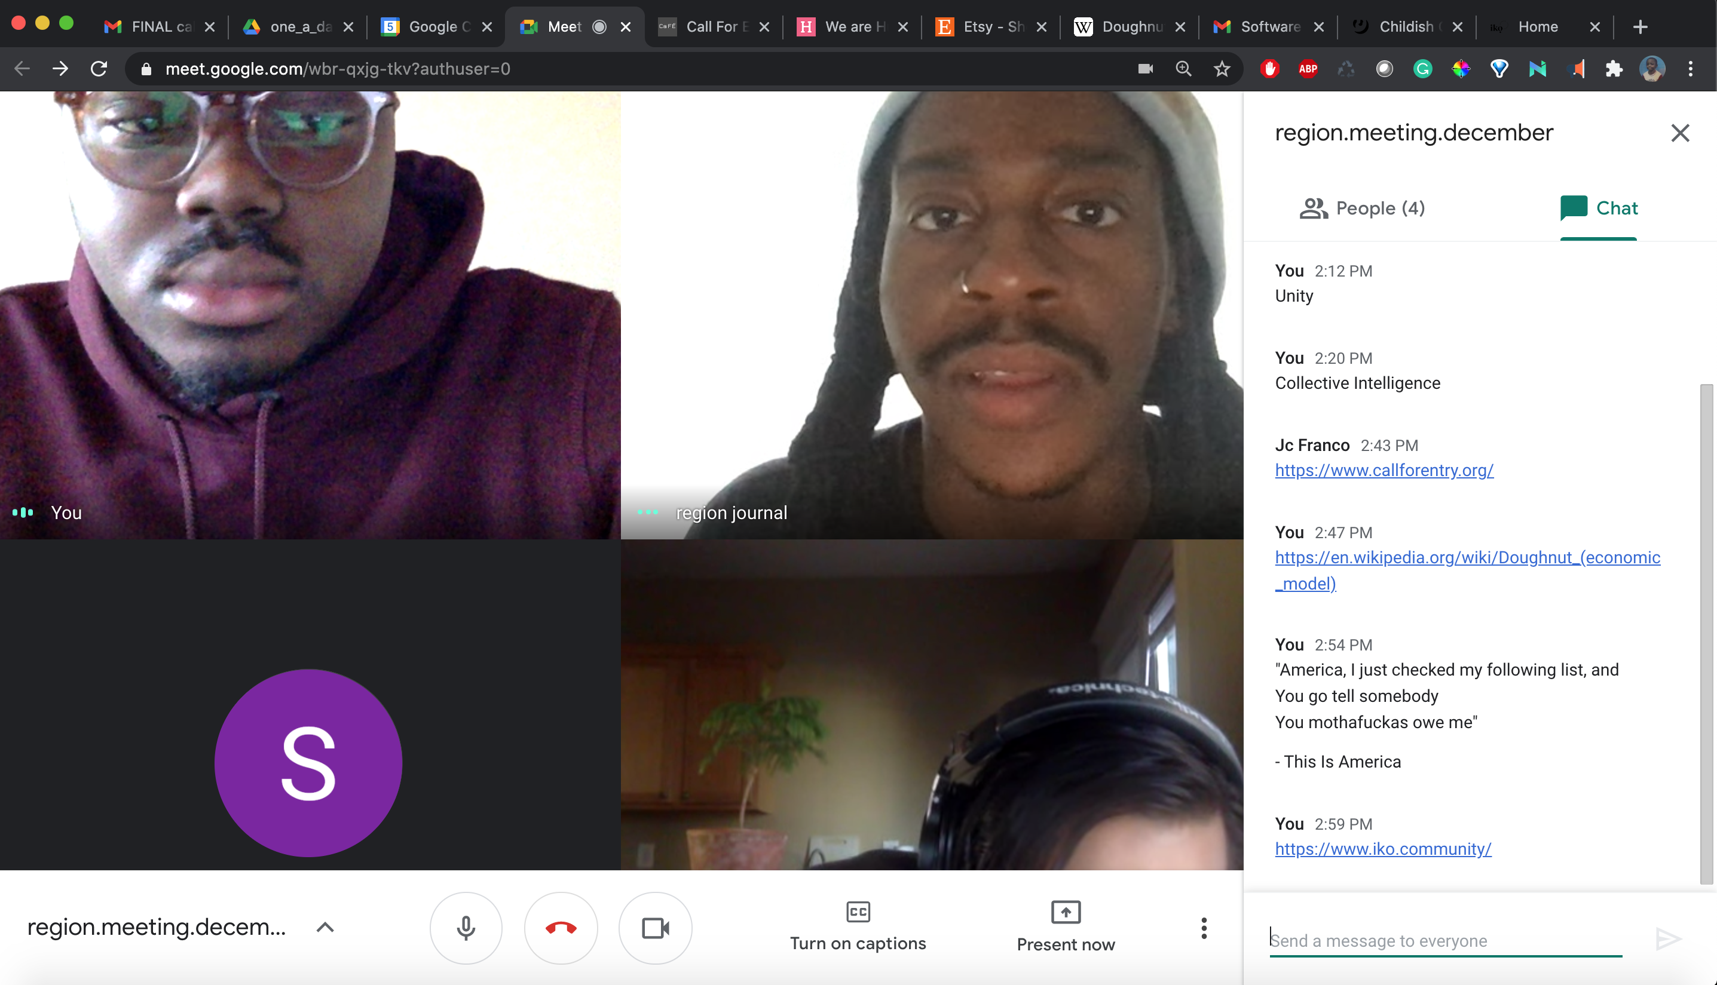Switch to the People (4) tab
This screenshot has height=985, width=1717.
(x=1361, y=208)
